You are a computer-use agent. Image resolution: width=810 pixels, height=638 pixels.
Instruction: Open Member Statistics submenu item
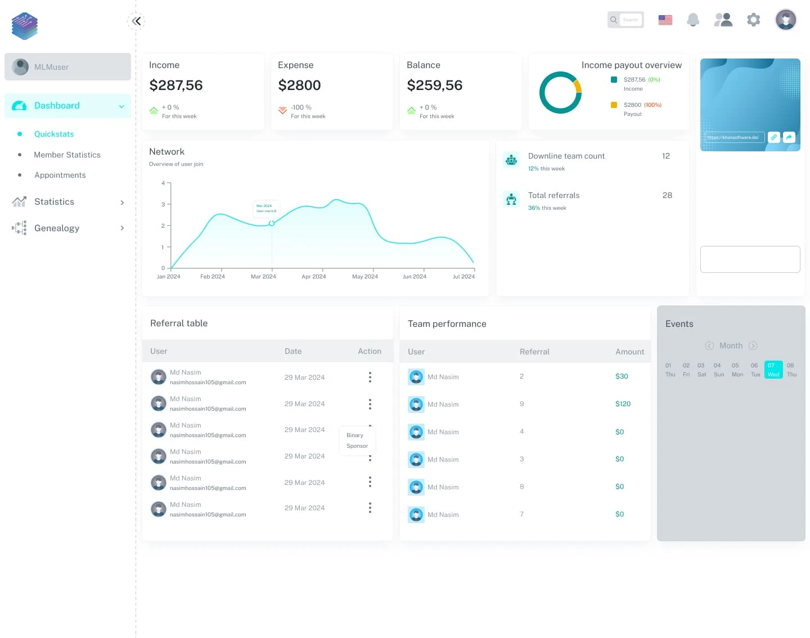(67, 155)
